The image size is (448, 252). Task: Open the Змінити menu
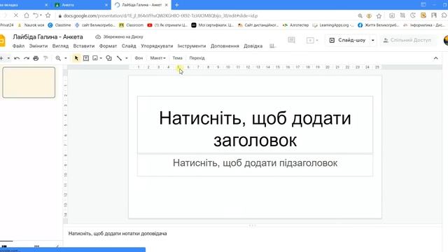[38, 46]
